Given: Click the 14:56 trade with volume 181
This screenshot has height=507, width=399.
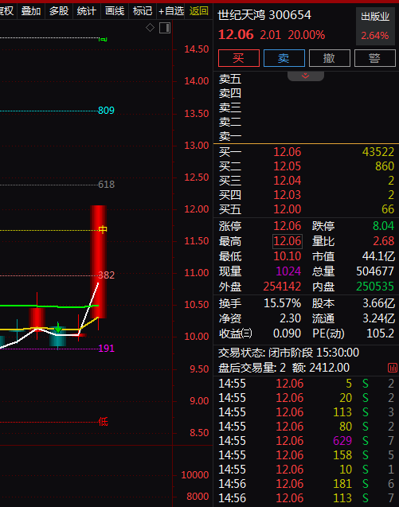Looking at the screenshot, I should (306, 484).
